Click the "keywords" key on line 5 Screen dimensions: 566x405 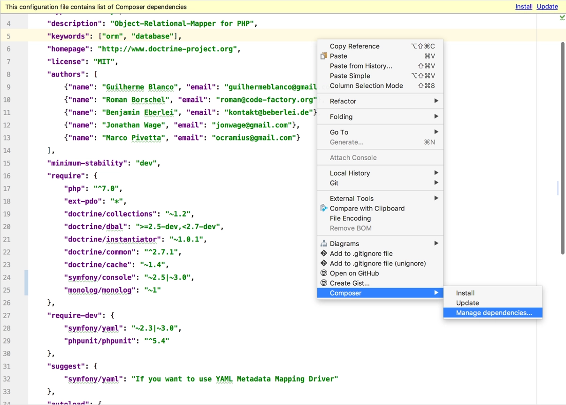pyautogui.click(x=68, y=36)
